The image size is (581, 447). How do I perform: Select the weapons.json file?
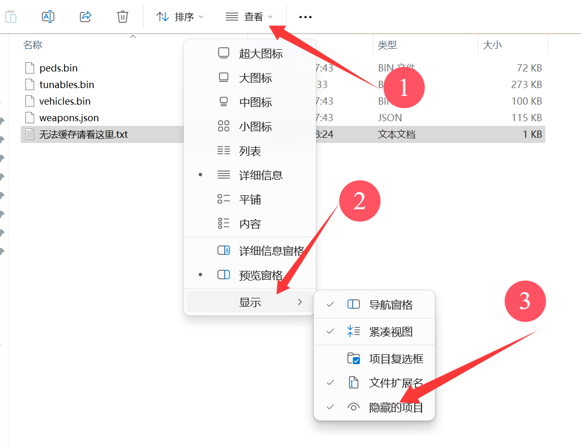tap(69, 118)
